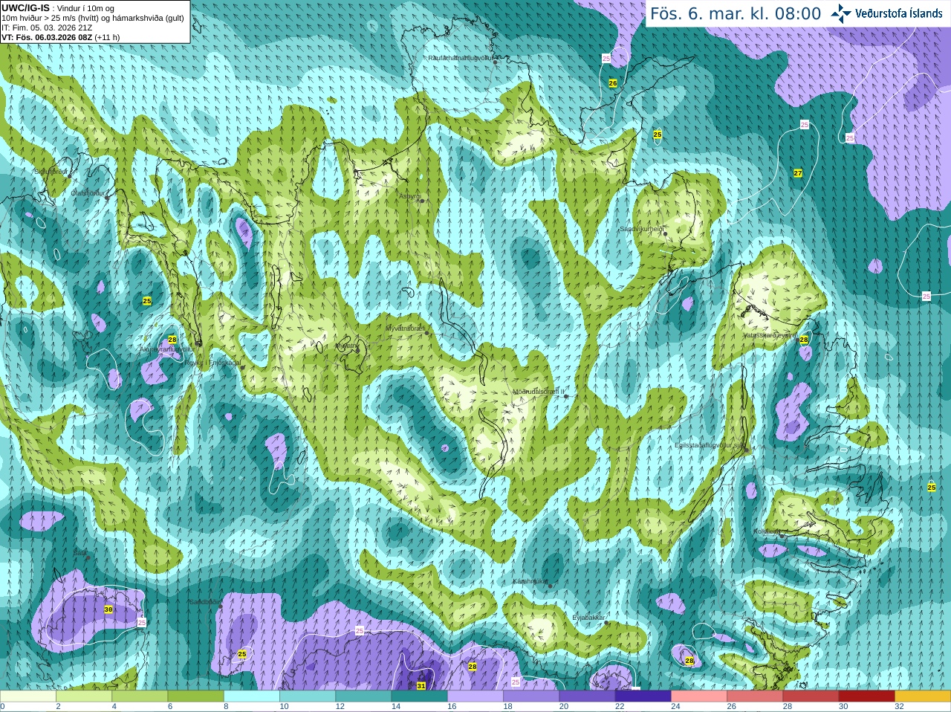Select the Mývatnsöræfi station marker
The height and width of the screenshot is (712, 951).
coord(427,333)
